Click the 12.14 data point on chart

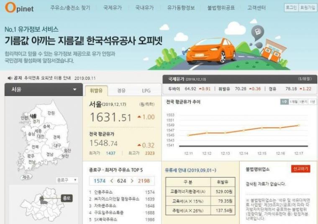pyautogui.click(x=244, y=130)
